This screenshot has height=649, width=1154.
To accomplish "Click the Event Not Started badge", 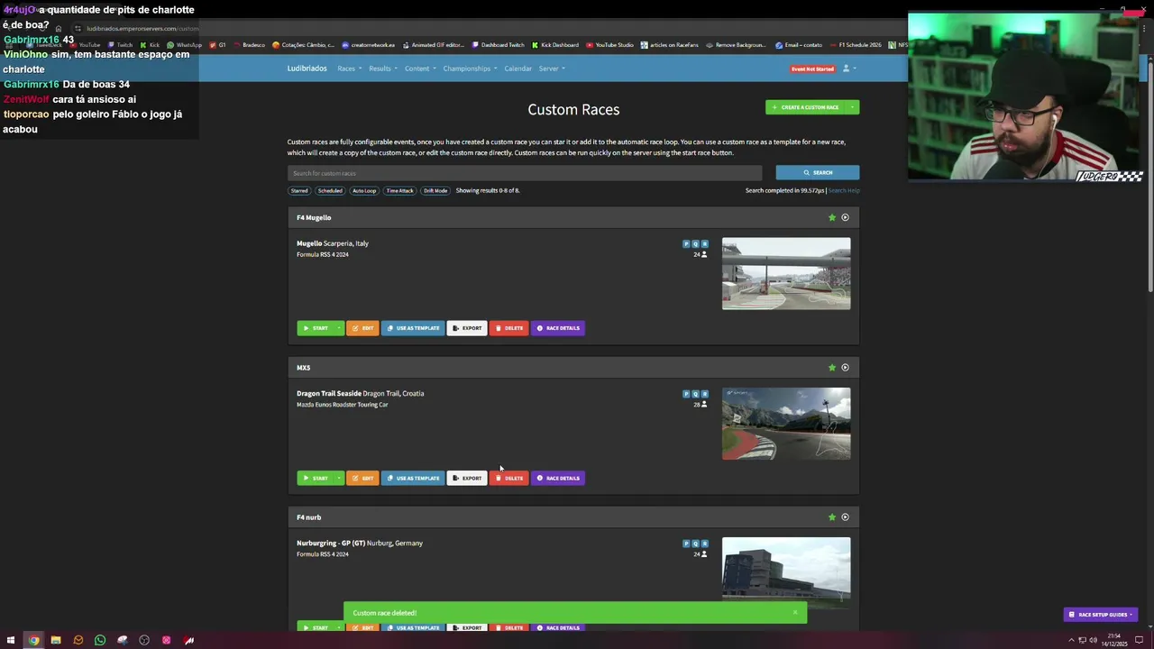I will [x=812, y=69].
